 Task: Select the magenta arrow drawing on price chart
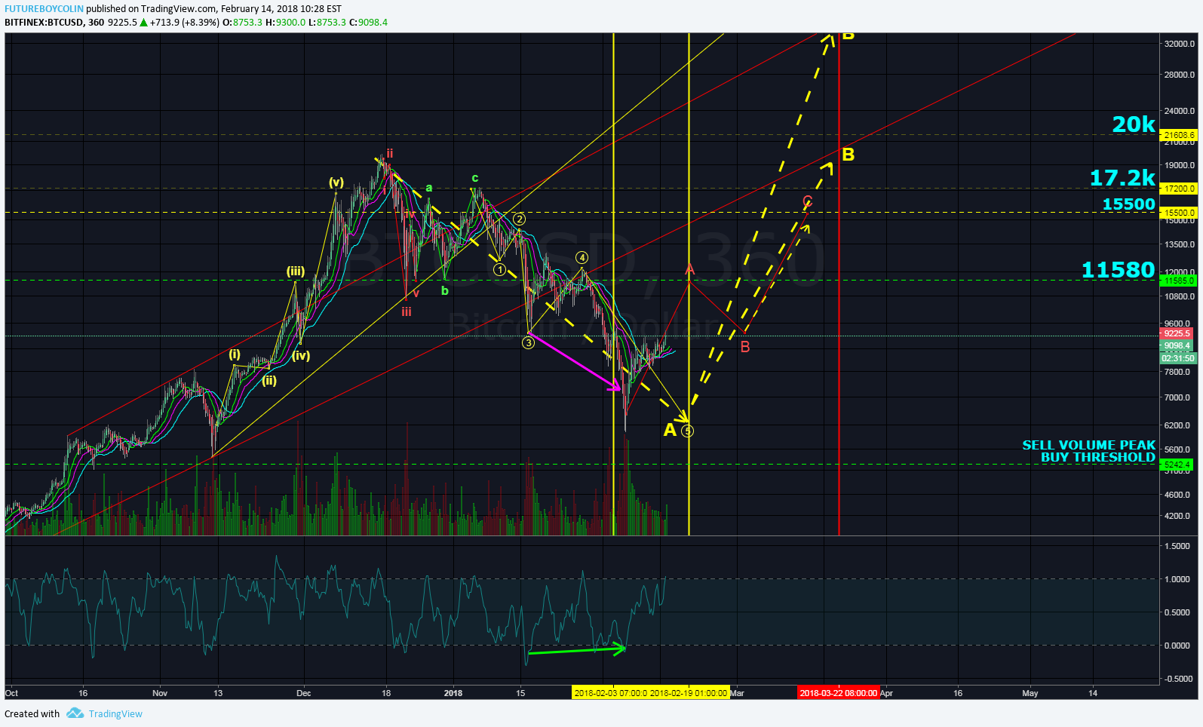(x=575, y=361)
